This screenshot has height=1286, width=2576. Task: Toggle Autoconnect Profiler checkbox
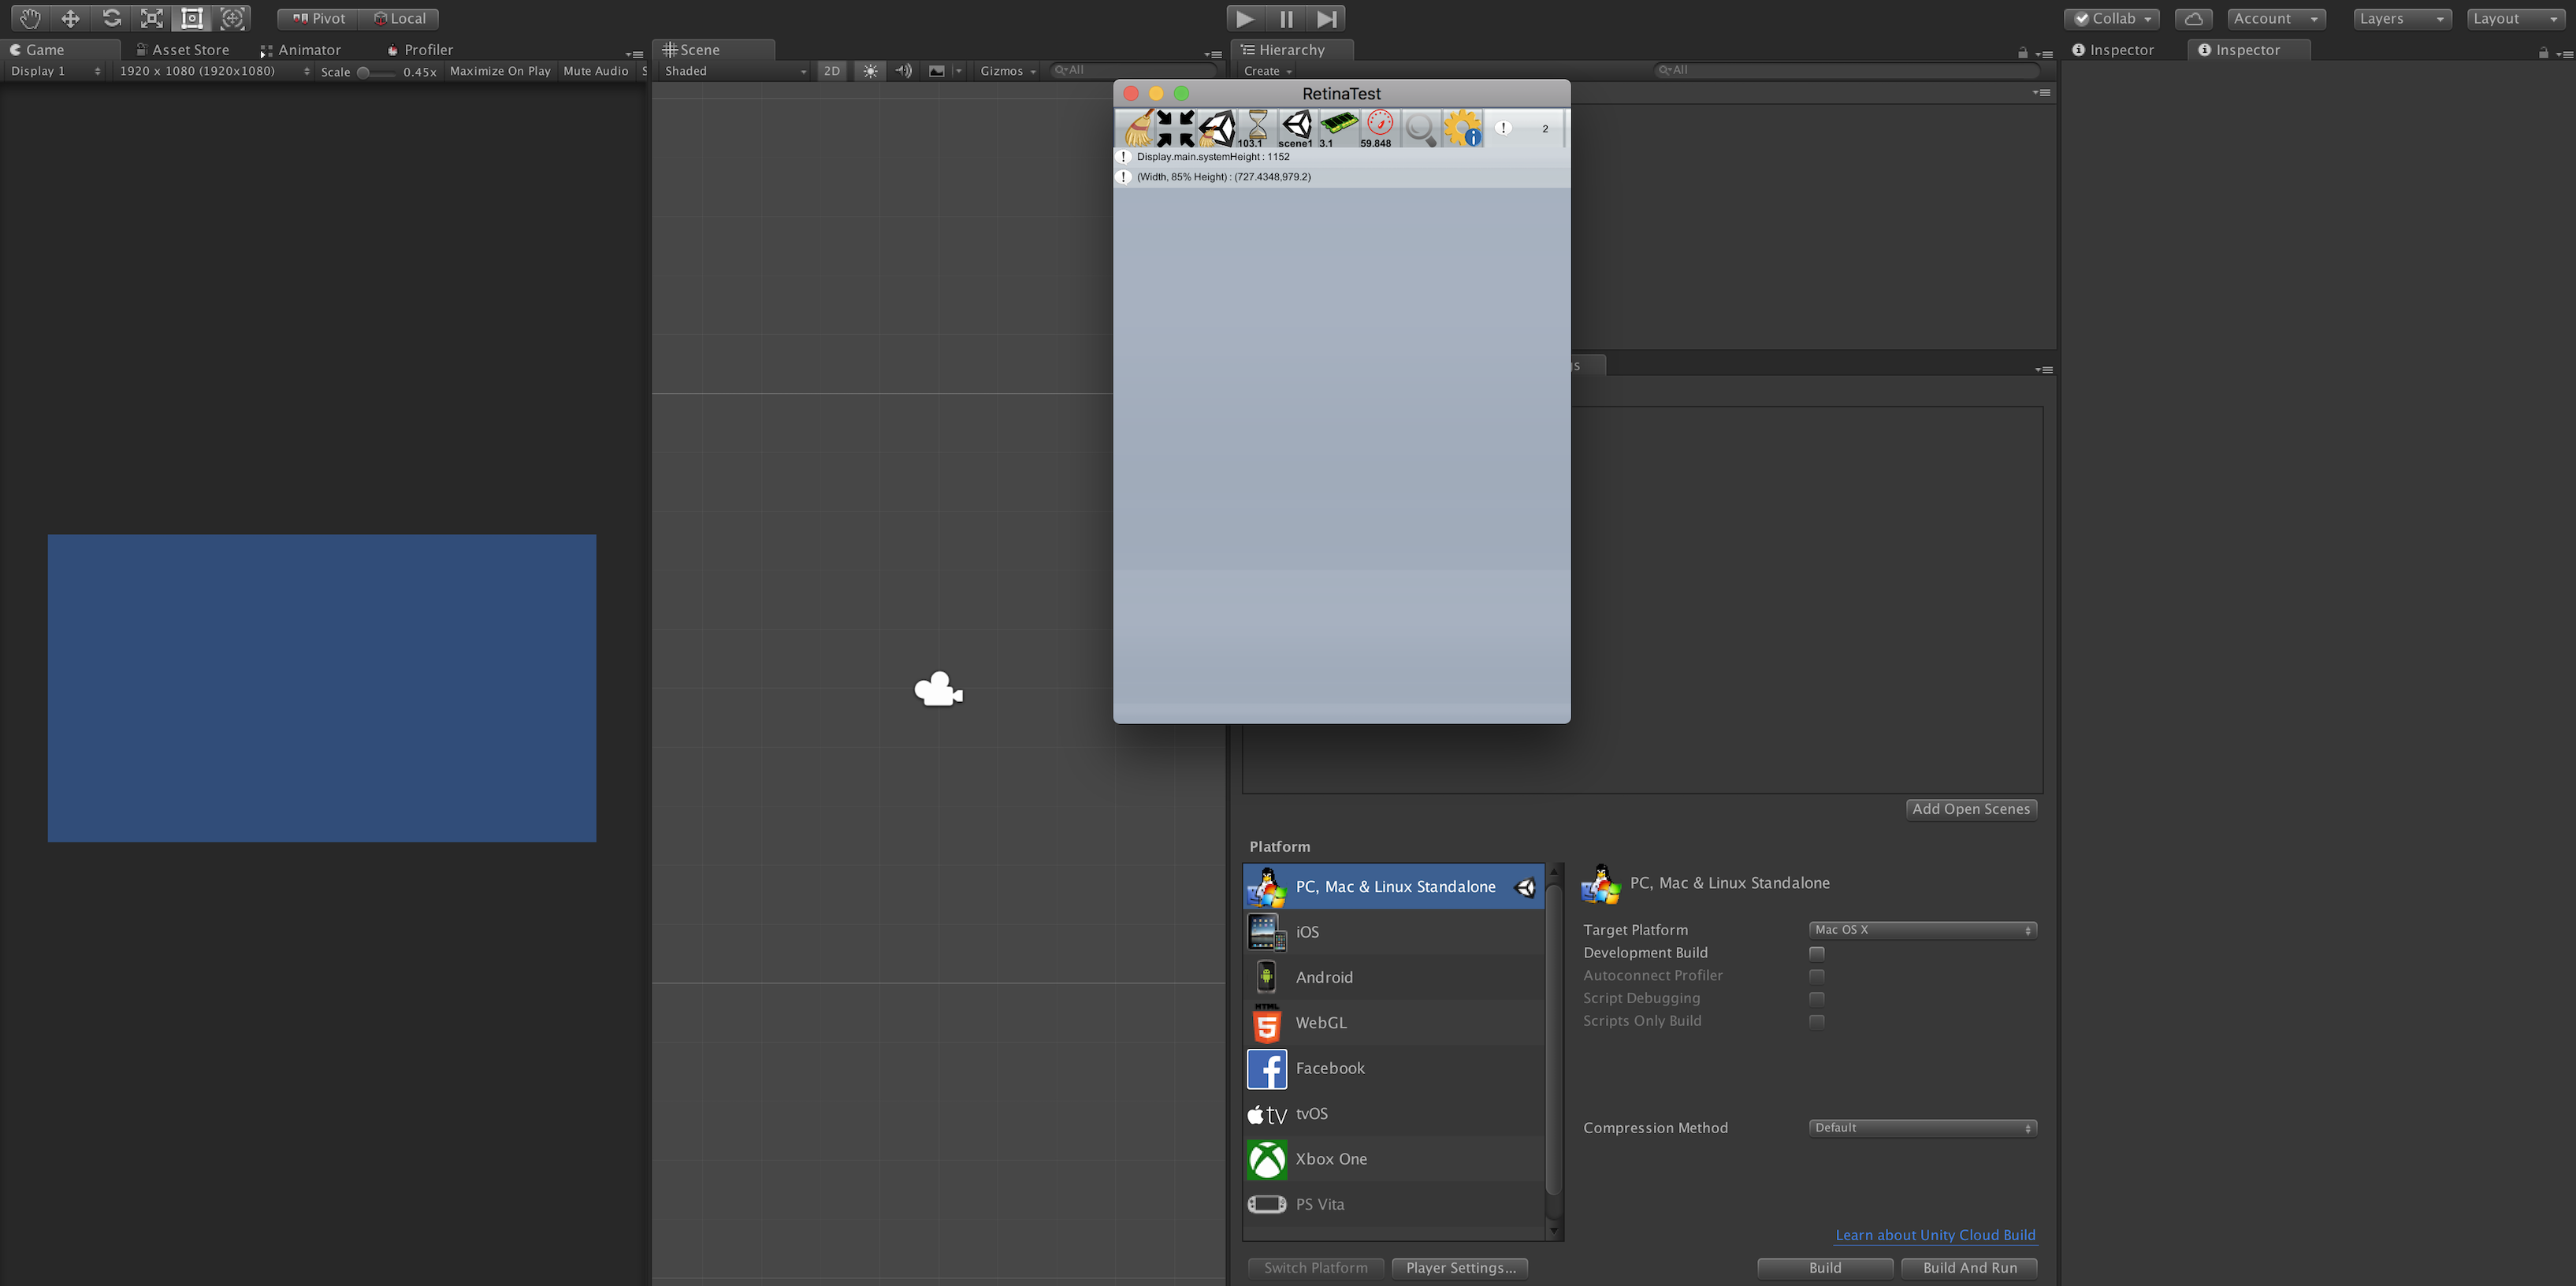(x=1819, y=974)
